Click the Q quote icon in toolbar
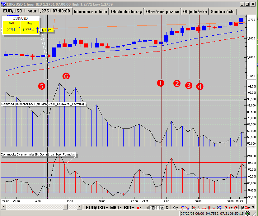Image resolution: width=258 pixels, height=216 pixels. pyautogui.click(x=167, y=208)
